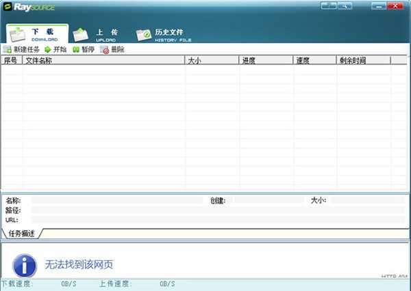Sort by the 文件名称 column header
Viewport: 411px width, 291px height.
(x=103, y=61)
